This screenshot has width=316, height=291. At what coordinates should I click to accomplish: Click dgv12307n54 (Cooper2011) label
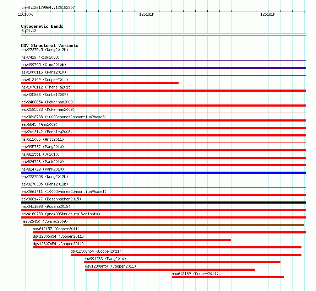[x=58, y=244]
